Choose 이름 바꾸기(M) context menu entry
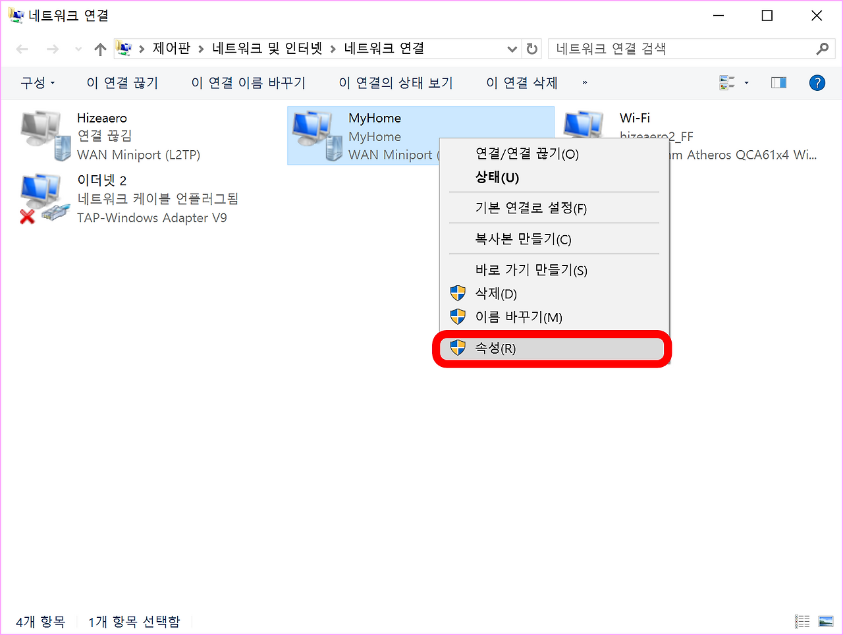The image size is (843, 635). (x=518, y=317)
